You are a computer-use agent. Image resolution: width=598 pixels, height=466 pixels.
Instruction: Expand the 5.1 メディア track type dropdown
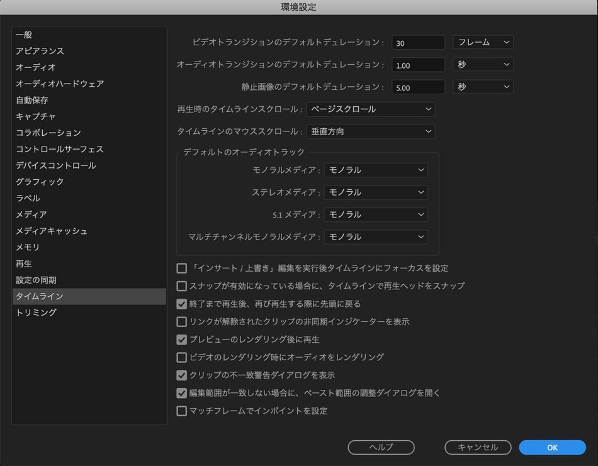pos(376,215)
